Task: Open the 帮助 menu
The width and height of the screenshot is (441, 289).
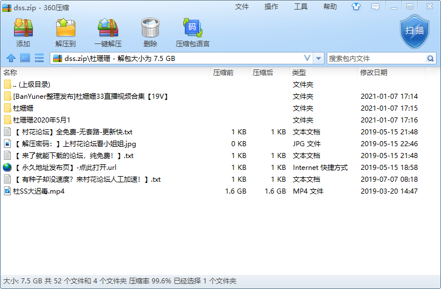Action: click(x=330, y=7)
